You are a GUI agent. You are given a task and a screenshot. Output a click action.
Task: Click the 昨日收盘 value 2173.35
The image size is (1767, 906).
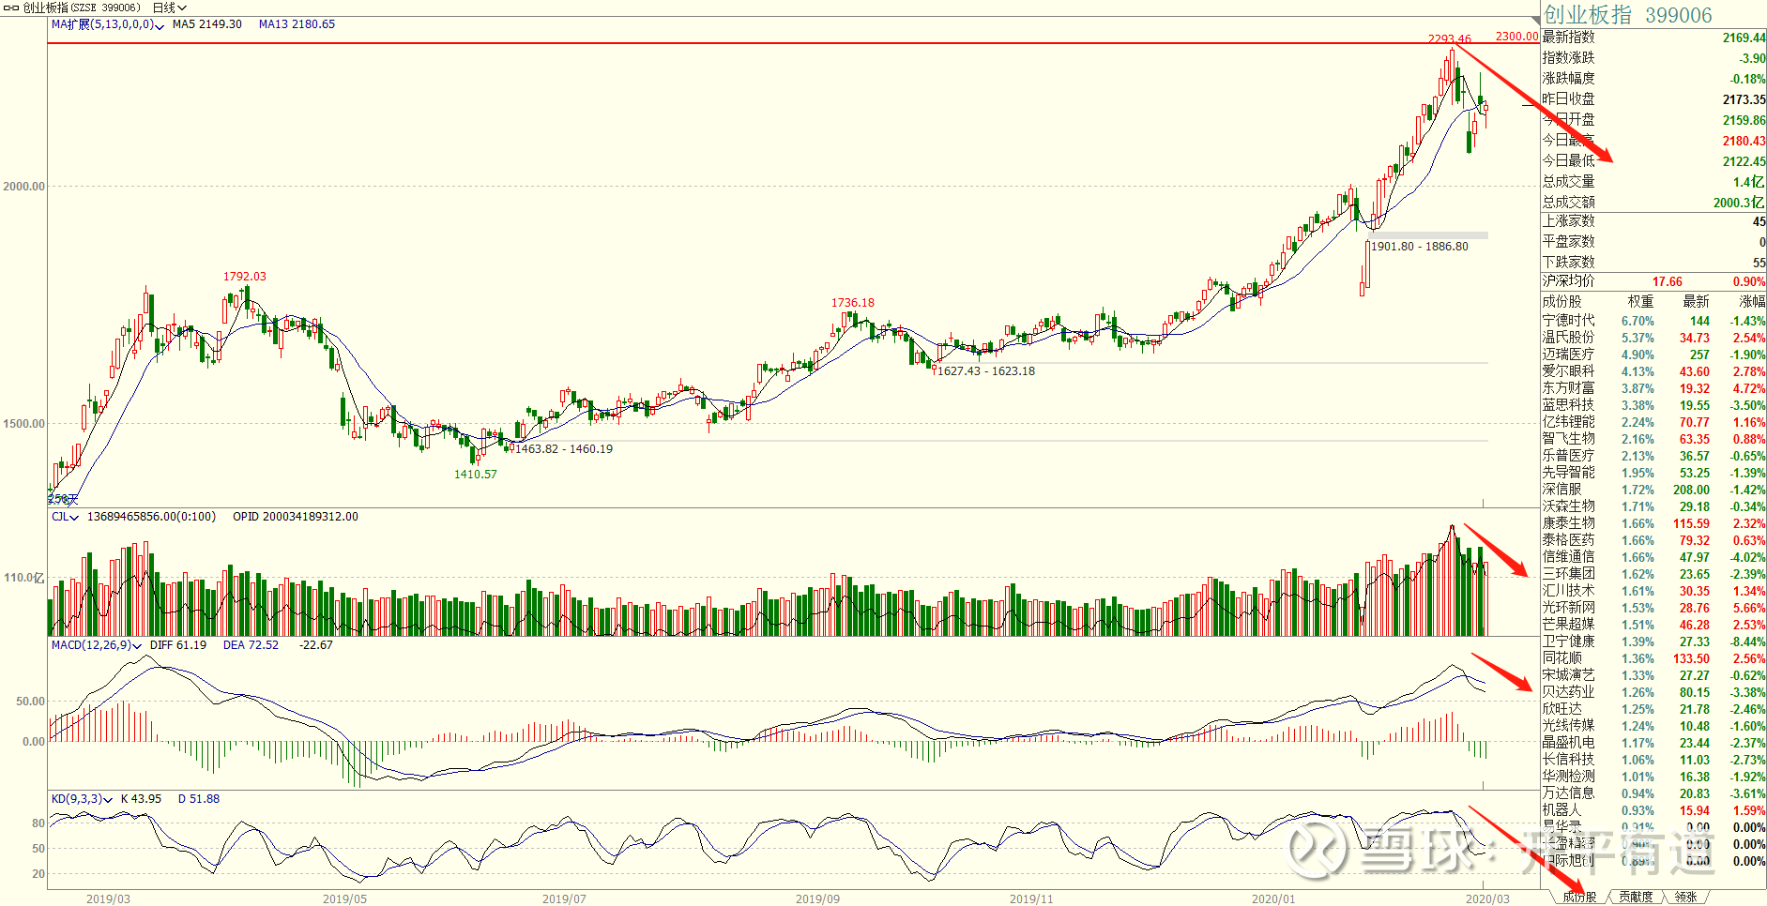[x=1744, y=99]
